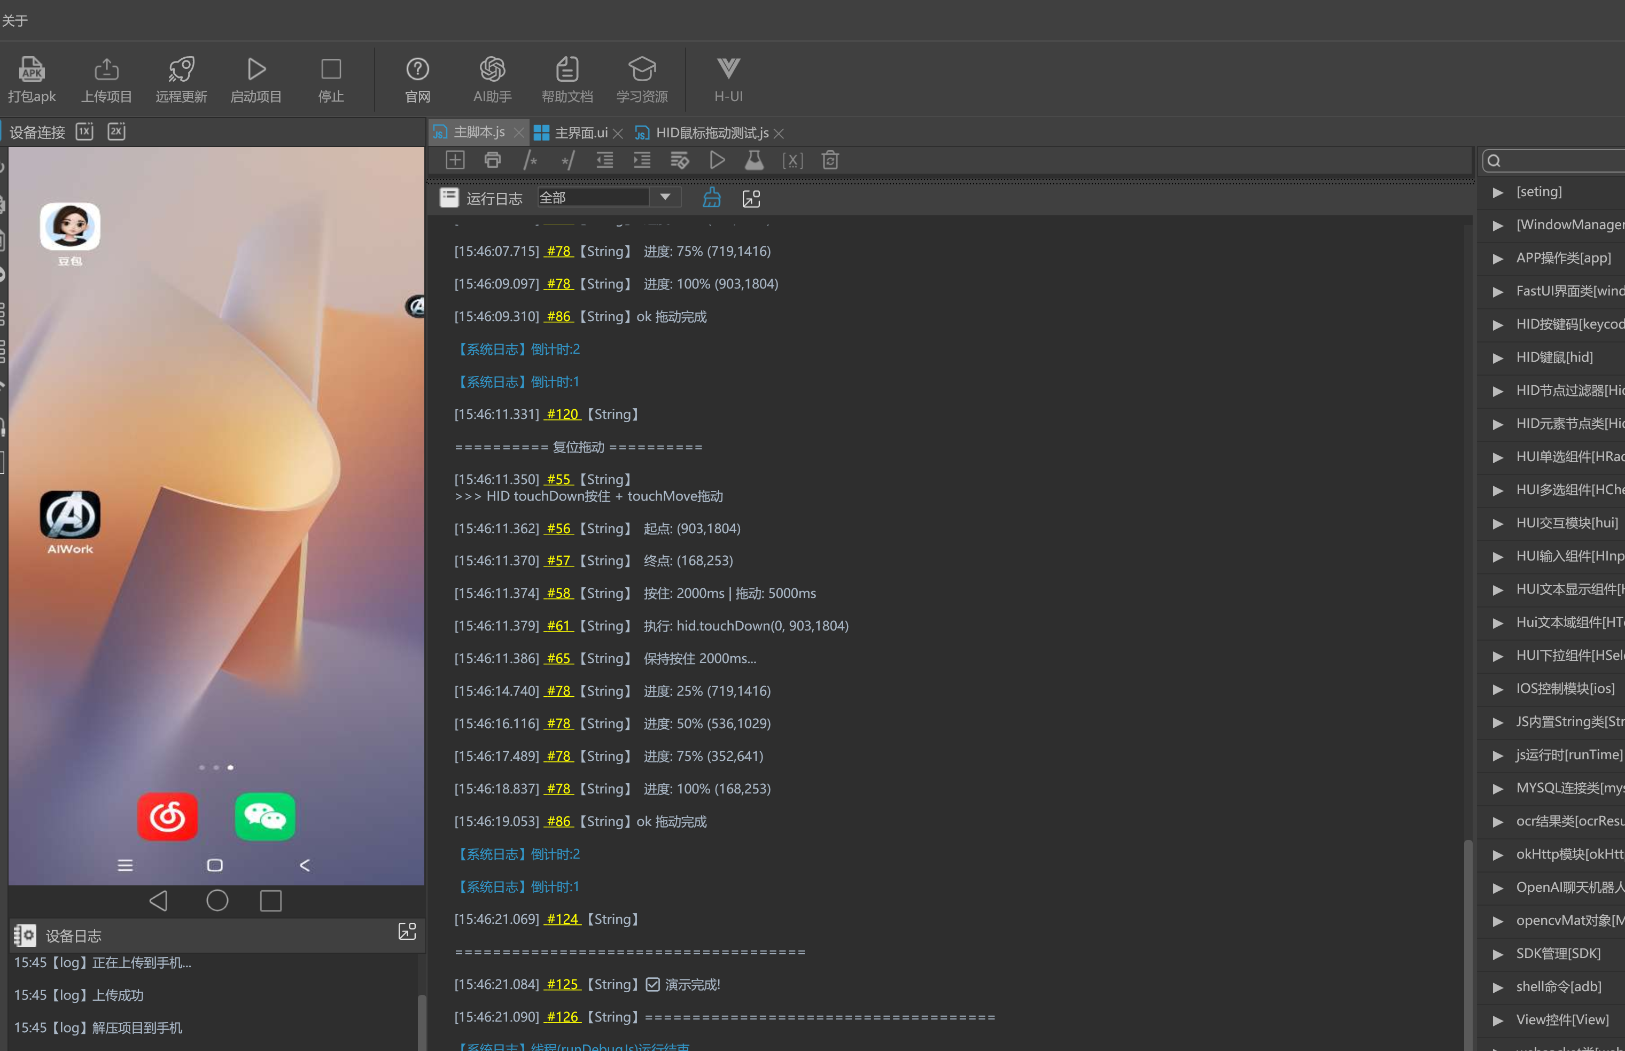
Task: Clear run log with broom icon
Action: coord(712,198)
